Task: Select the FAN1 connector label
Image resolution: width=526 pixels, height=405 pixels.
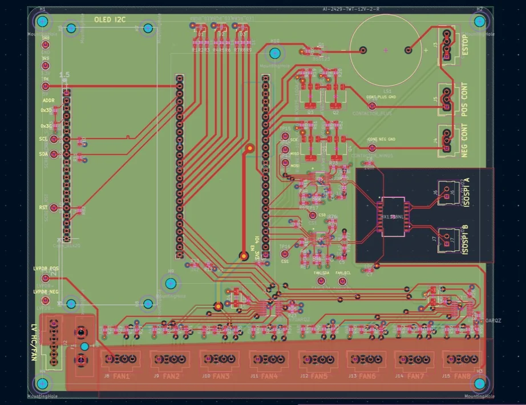Action: (x=121, y=376)
